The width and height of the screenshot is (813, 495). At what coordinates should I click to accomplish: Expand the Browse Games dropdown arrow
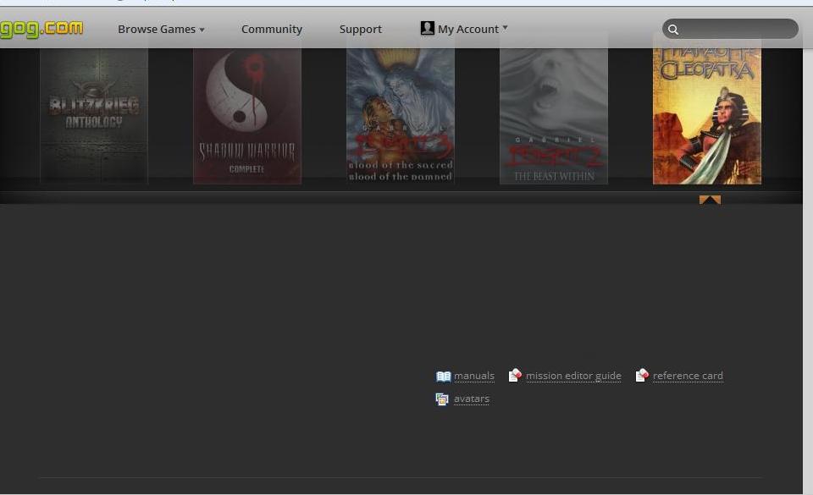(x=202, y=30)
